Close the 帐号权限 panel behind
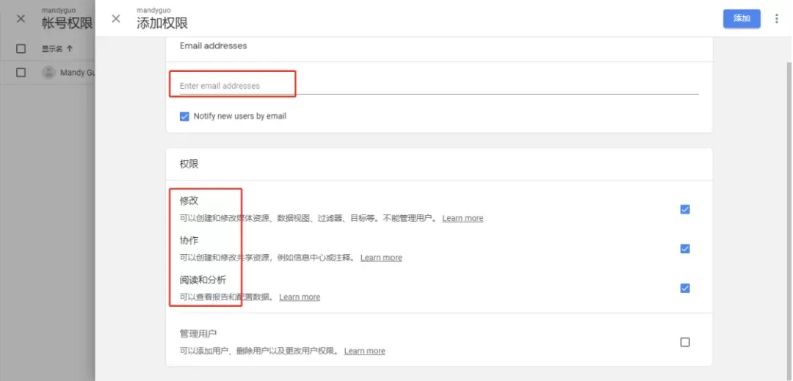 21,18
